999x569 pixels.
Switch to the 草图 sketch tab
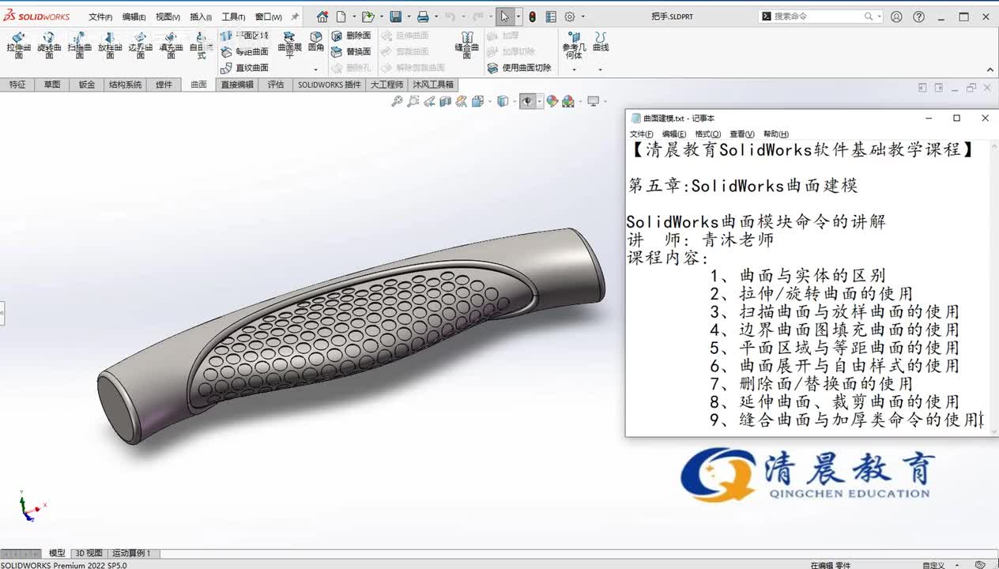(51, 85)
